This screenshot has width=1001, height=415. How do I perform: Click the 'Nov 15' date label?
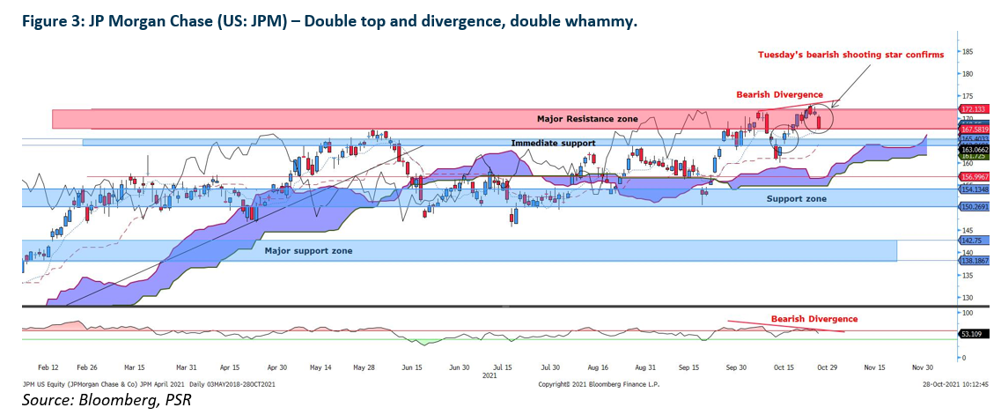click(874, 368)
